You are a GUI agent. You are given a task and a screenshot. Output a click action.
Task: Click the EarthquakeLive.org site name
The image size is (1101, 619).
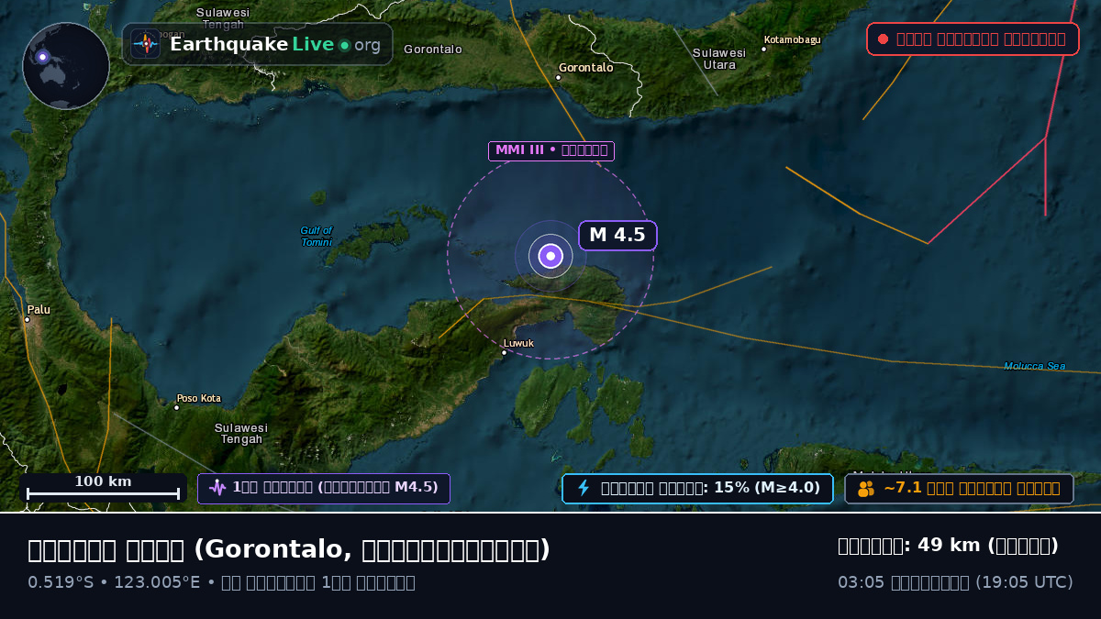(x=275, y=45)
